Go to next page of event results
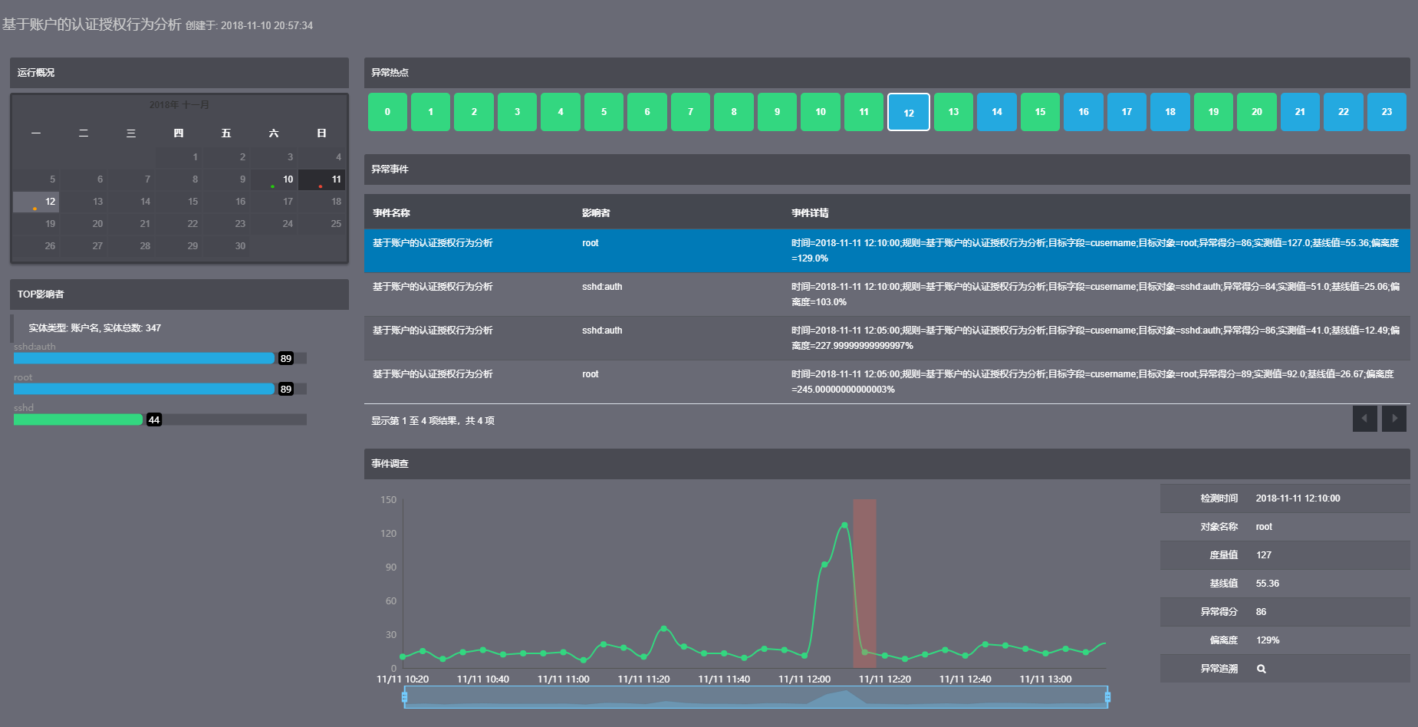Image resolution: width=1418 pixels, height=727 pixels. [x=1393, y=419]
